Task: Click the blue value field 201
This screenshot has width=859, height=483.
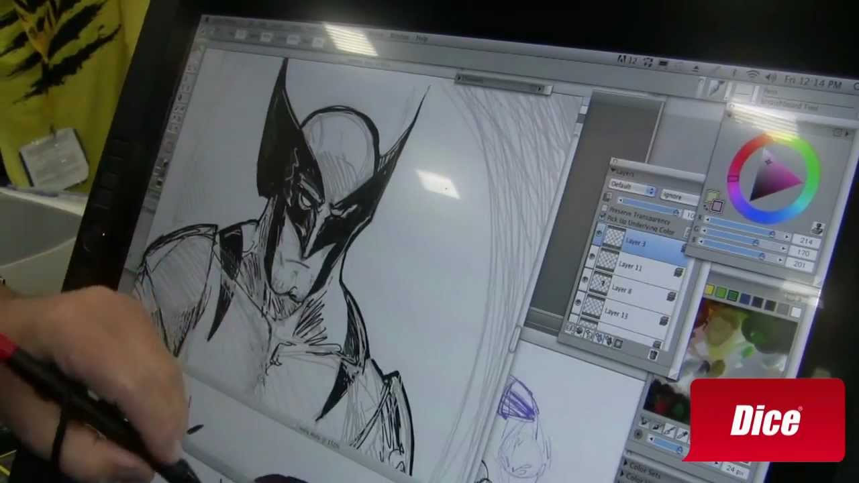Action: [799, 264]
